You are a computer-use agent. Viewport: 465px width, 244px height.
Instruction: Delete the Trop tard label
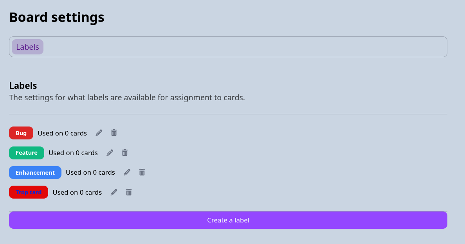coord(129,192)
